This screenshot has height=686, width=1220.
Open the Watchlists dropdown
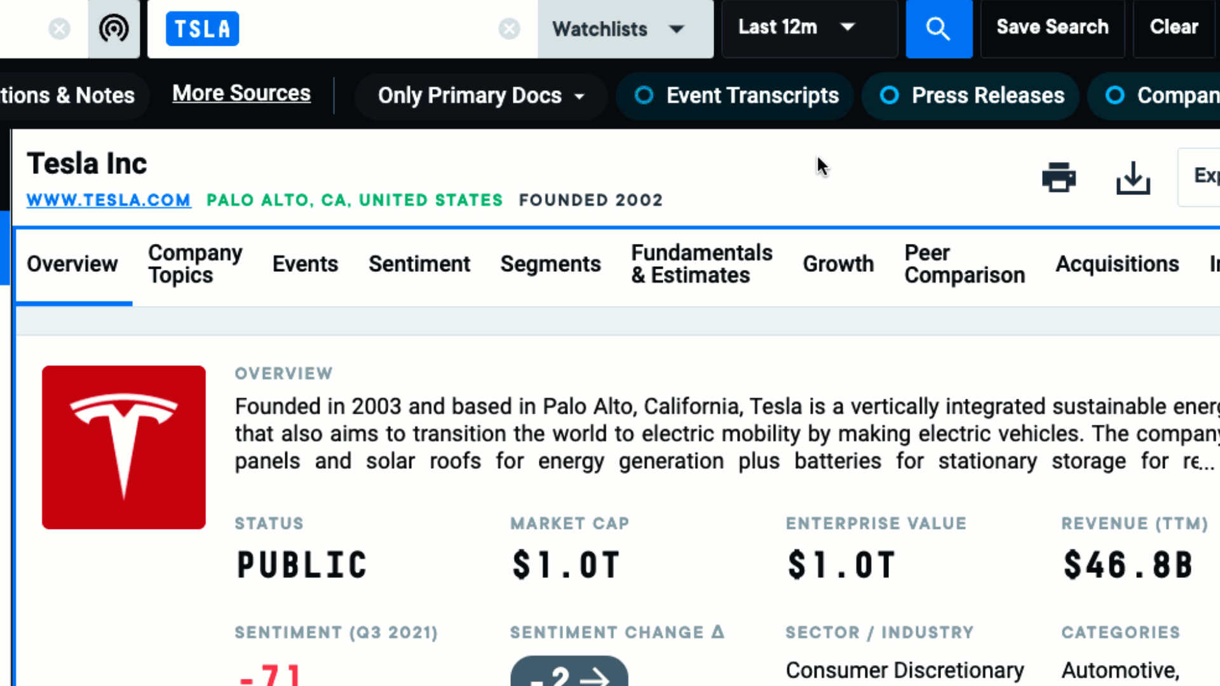tap(625, 29)
